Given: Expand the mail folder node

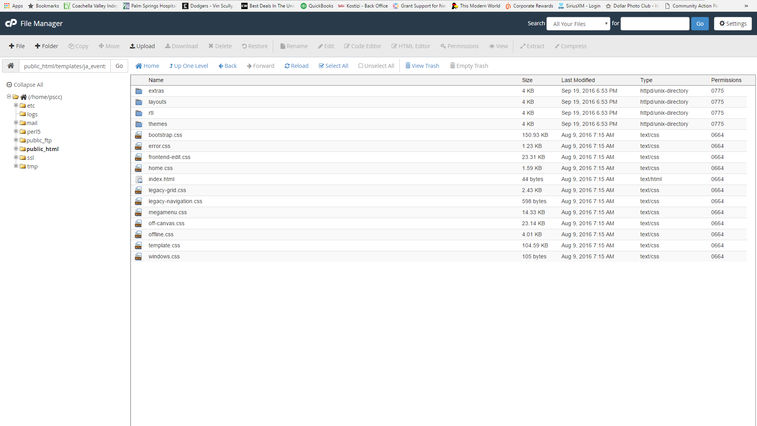Looking at the screenshot, I should coord(16,123).
